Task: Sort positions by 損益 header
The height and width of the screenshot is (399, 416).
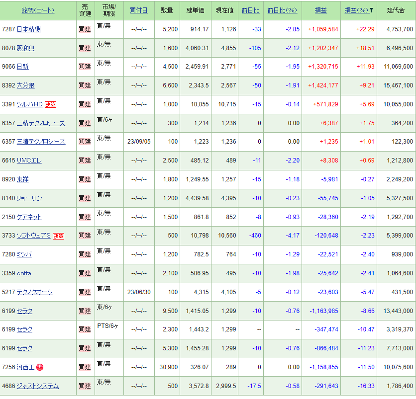Action: point(321,10)
